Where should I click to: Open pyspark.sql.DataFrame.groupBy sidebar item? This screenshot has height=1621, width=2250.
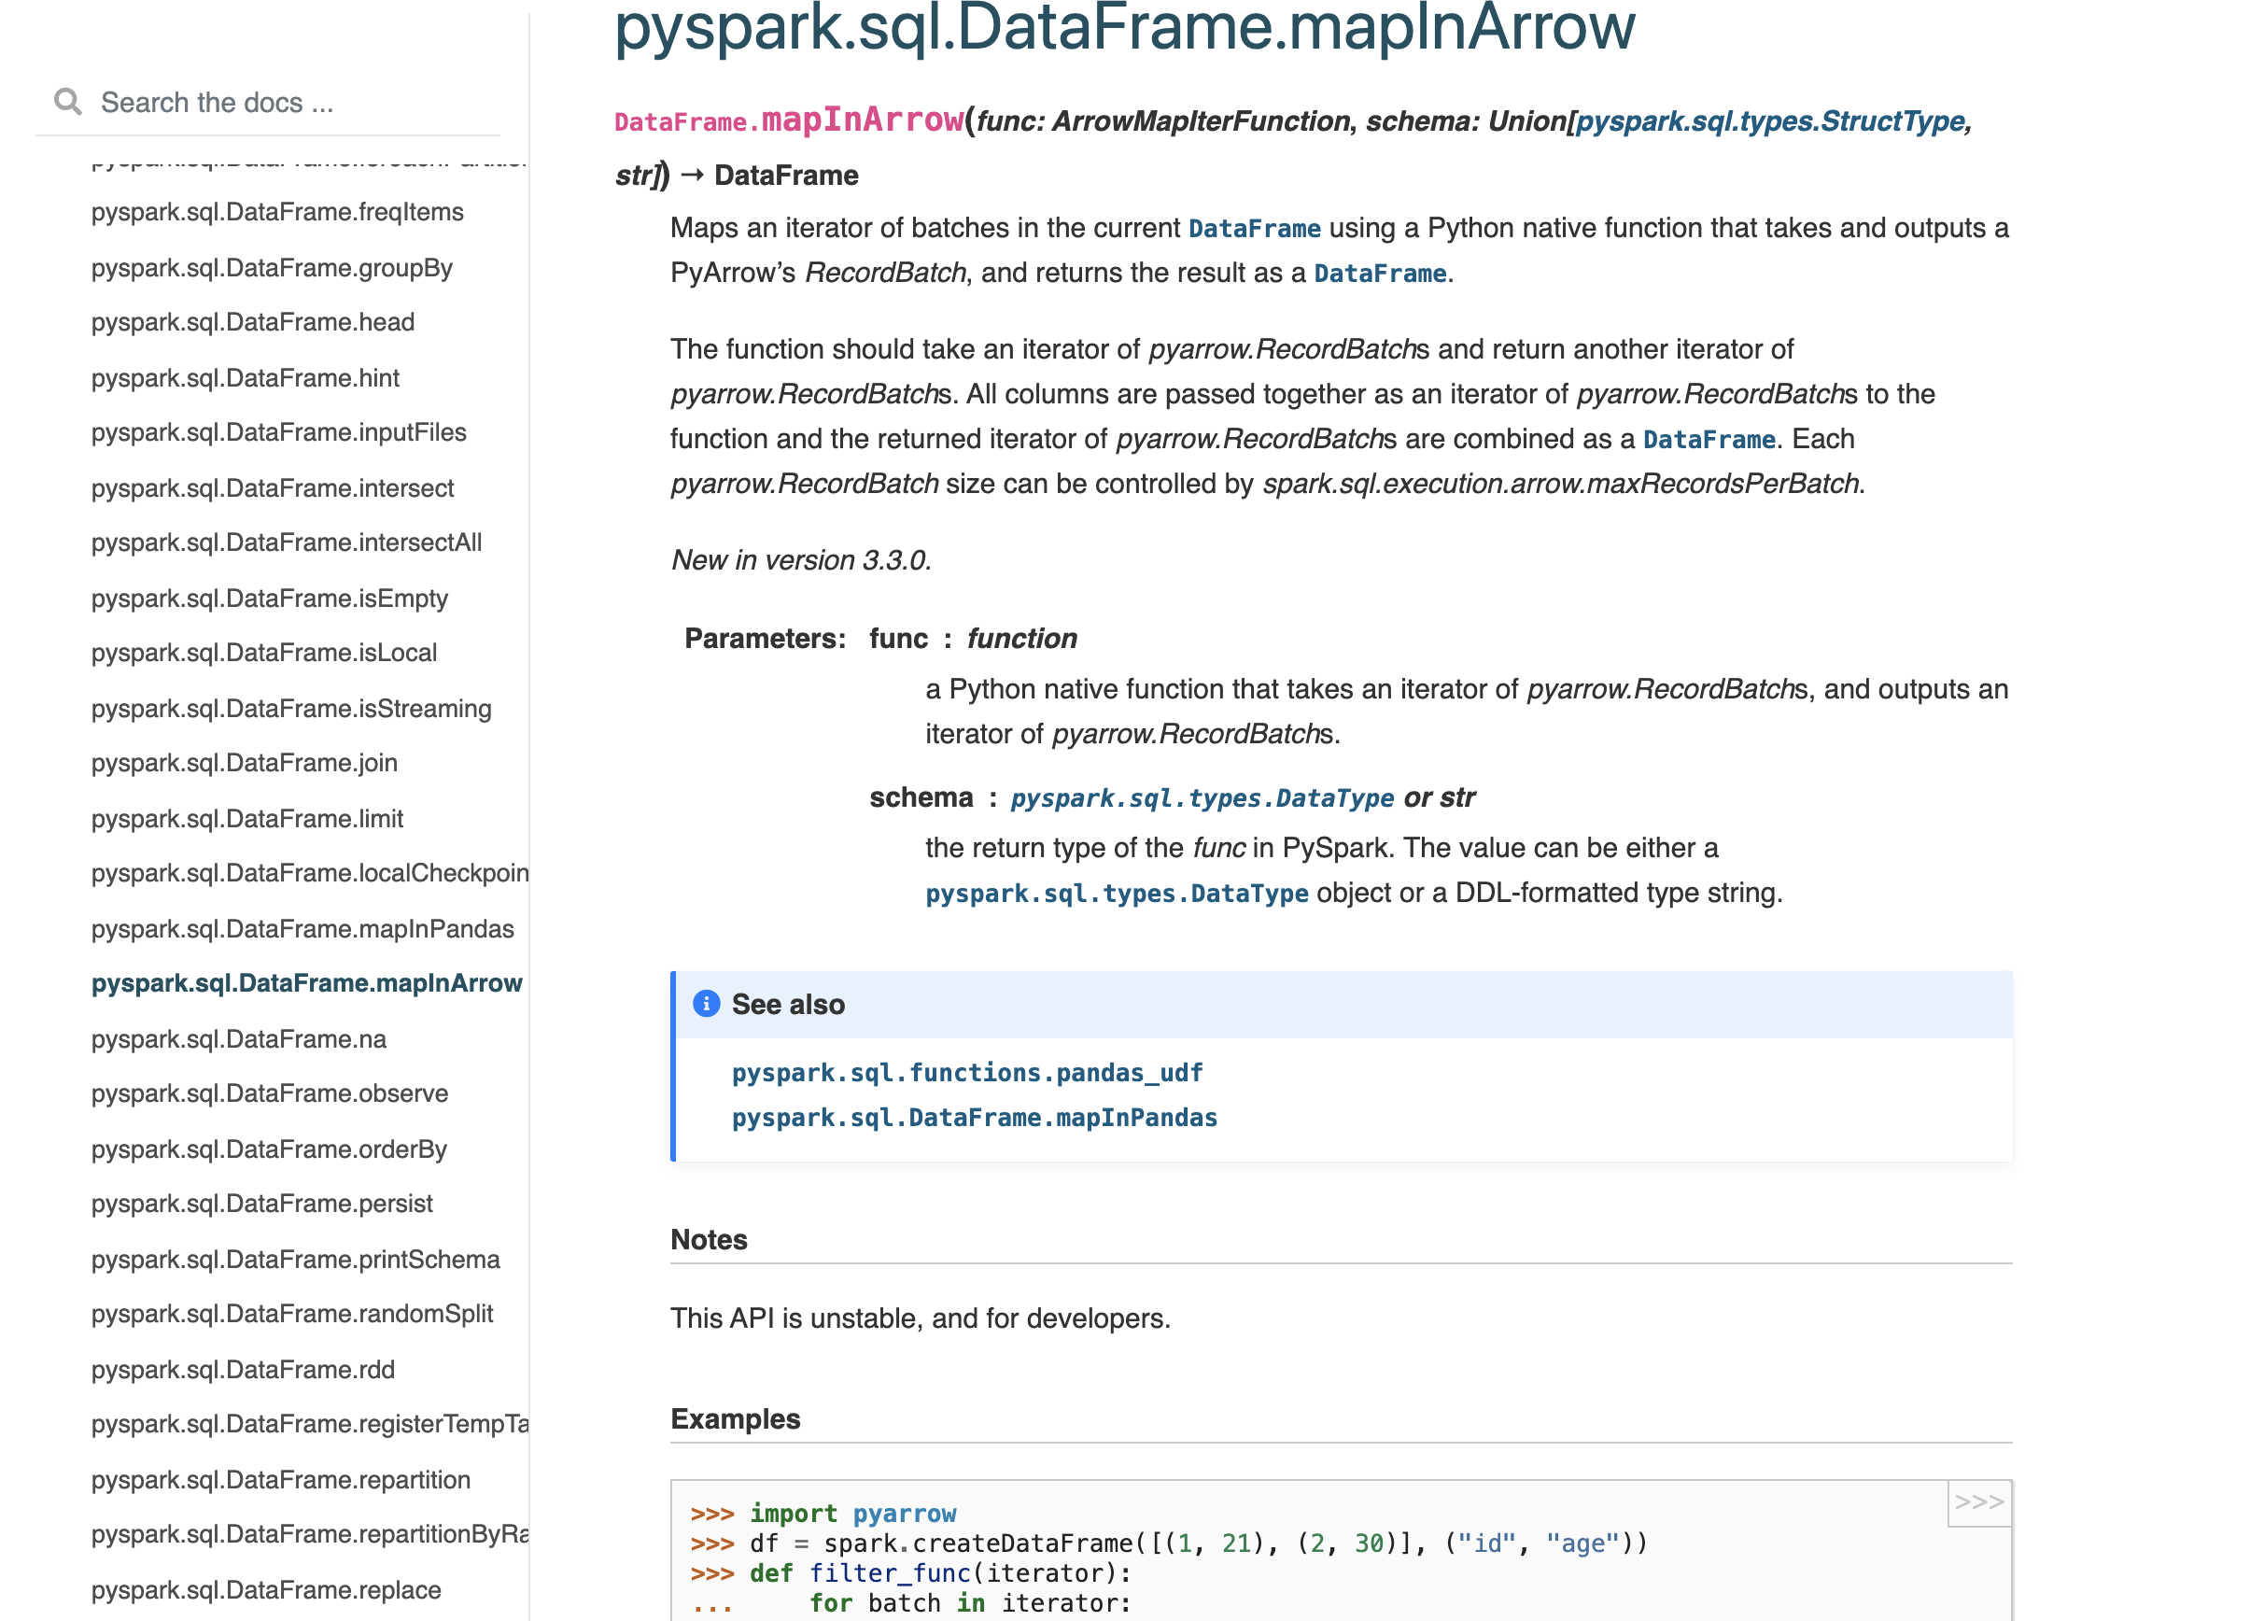click(x=272, y=268)
